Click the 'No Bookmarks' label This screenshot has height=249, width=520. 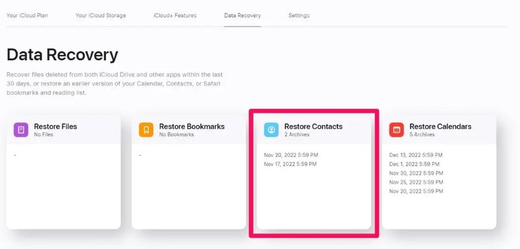[x=176, y=135]
